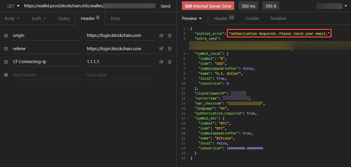The image size is (351, 167).
Task: Collapse the symbol_local JSON object
Action: tap(188, 54)
